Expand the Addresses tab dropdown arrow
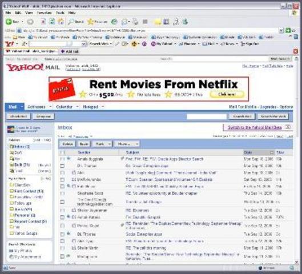 tap(50, 107)
